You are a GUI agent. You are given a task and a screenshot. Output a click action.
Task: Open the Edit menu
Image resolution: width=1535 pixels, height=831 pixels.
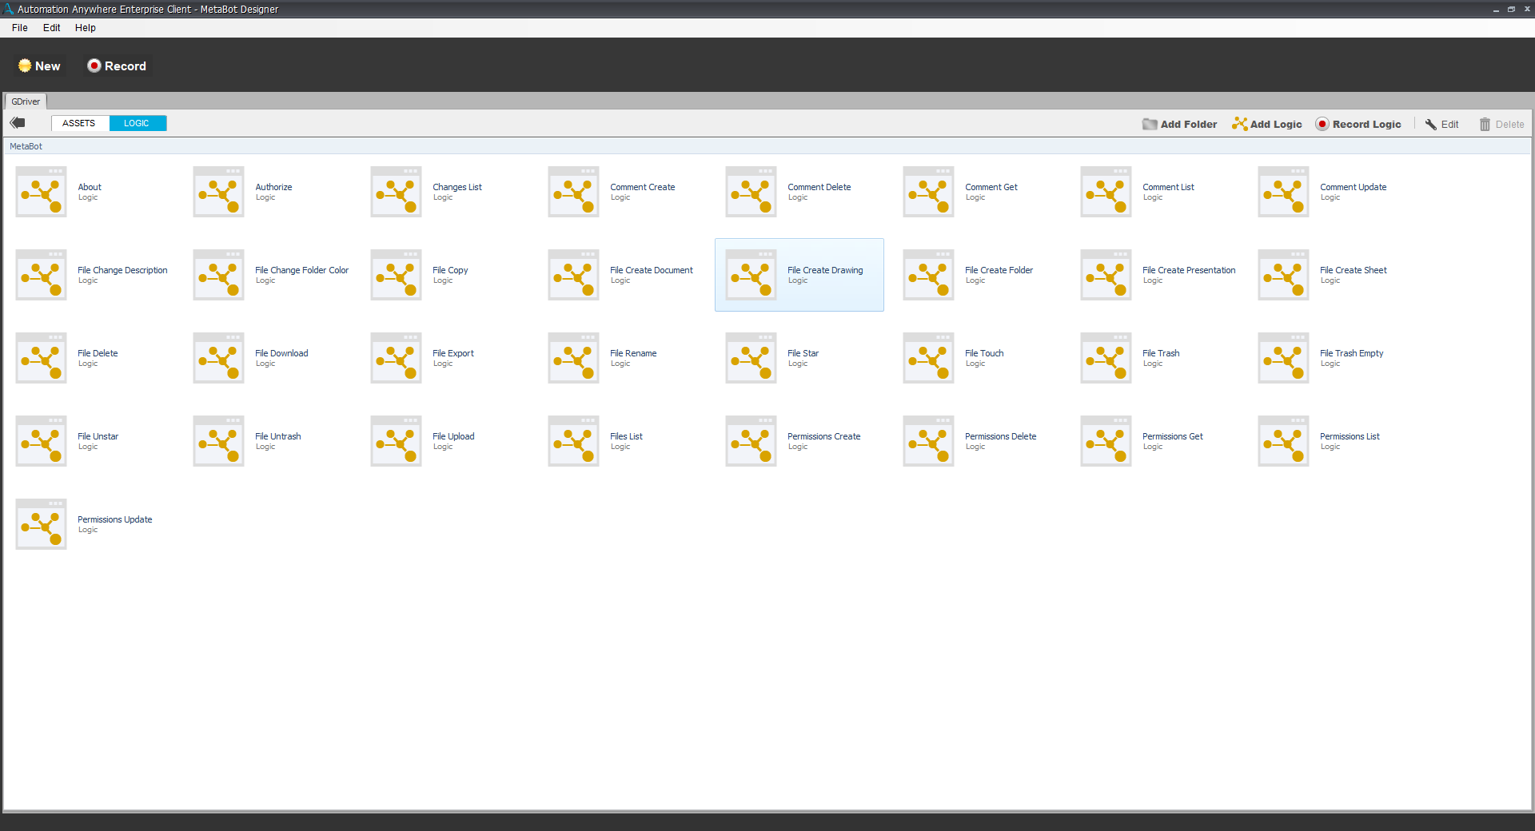(52, 28)
